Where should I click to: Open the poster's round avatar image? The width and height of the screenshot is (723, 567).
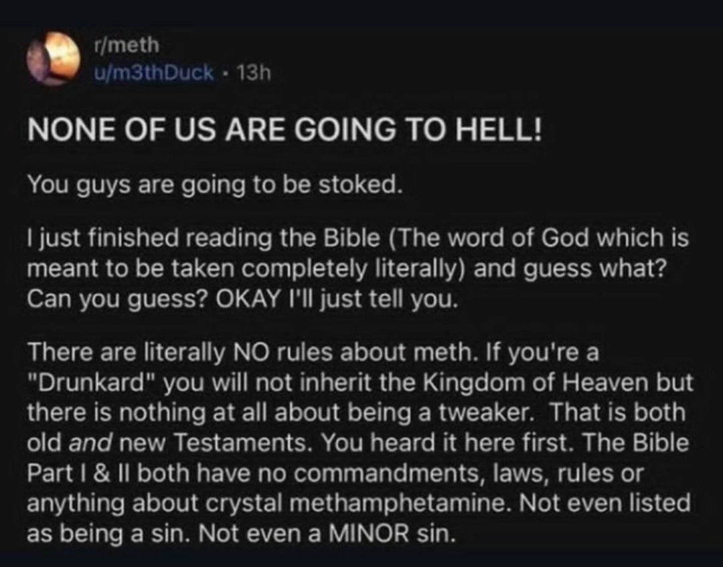coord(53,58)
